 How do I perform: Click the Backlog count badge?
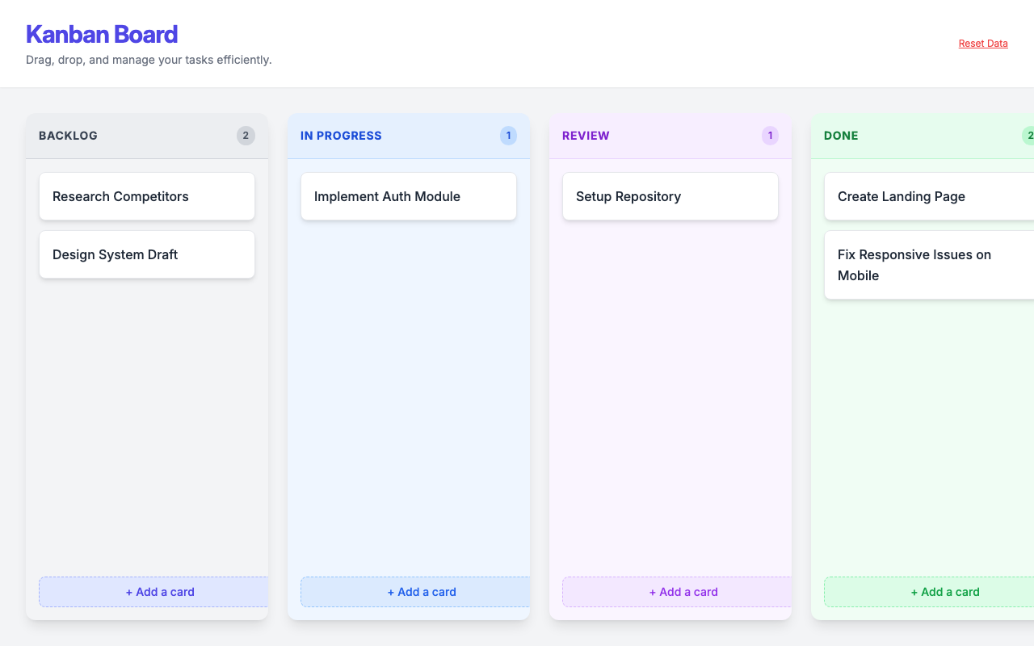tap(246, 136)
